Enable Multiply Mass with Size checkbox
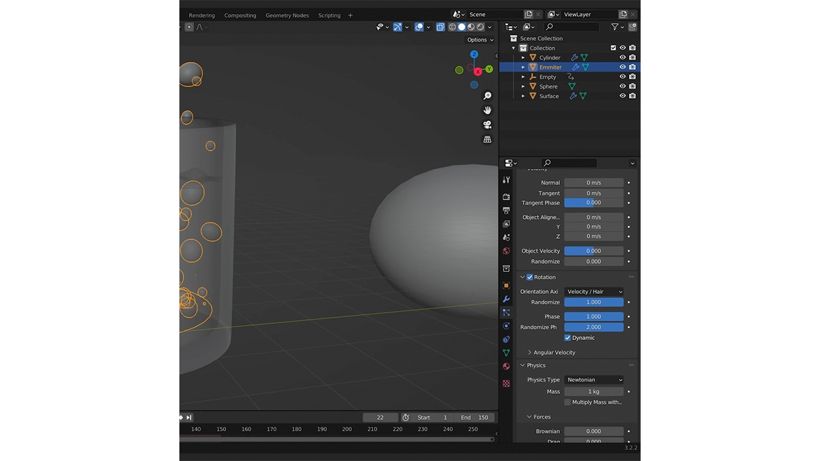 tap(568, 402)
